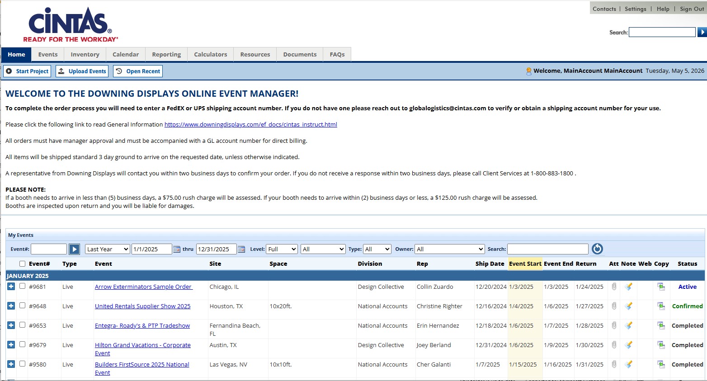Click Sign Out link

692,9
